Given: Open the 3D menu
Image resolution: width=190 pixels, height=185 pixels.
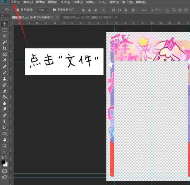Looking at the screenshot, I should 102,2.
